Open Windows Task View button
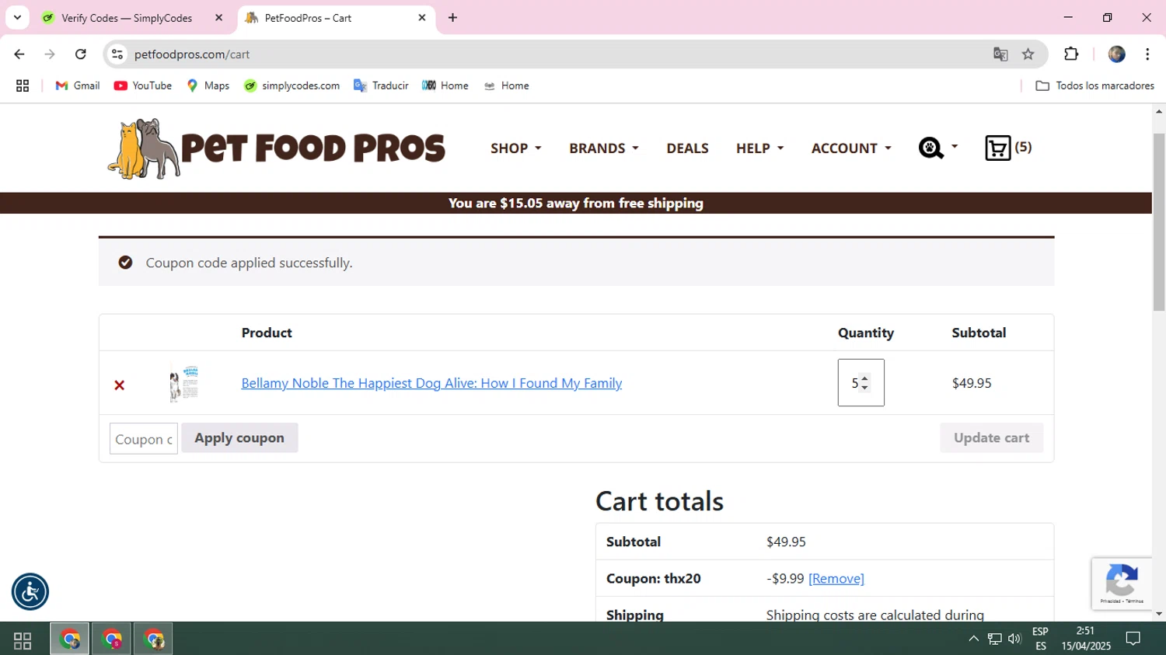This screenshot has height=655, width=1166. [x=23, y=639]
